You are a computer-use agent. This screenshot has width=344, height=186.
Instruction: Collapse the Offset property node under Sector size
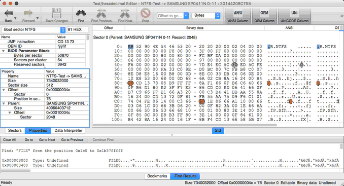pos(4,90)
